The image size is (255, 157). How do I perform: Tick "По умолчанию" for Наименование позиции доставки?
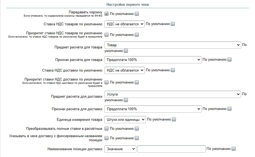pos(233,149)
